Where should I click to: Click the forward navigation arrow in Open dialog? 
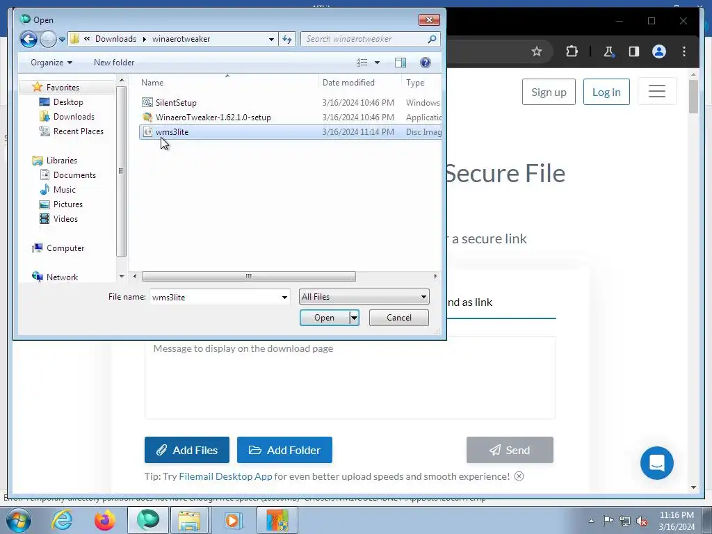[48, 39]
